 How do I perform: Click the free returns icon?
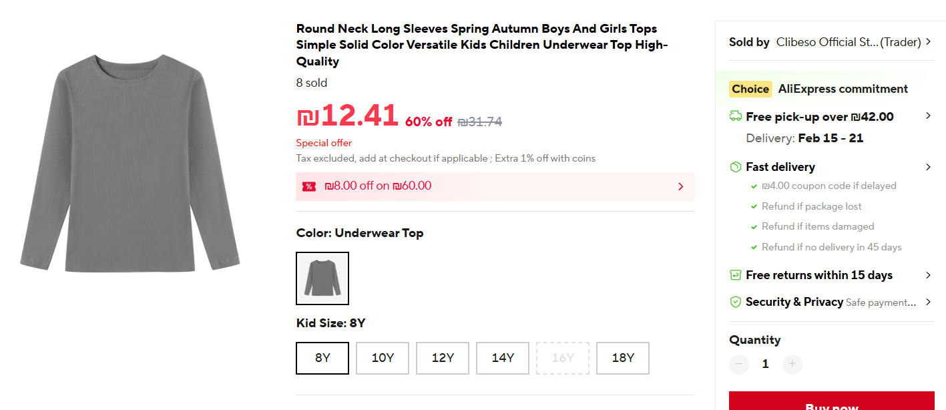(736, 275)
